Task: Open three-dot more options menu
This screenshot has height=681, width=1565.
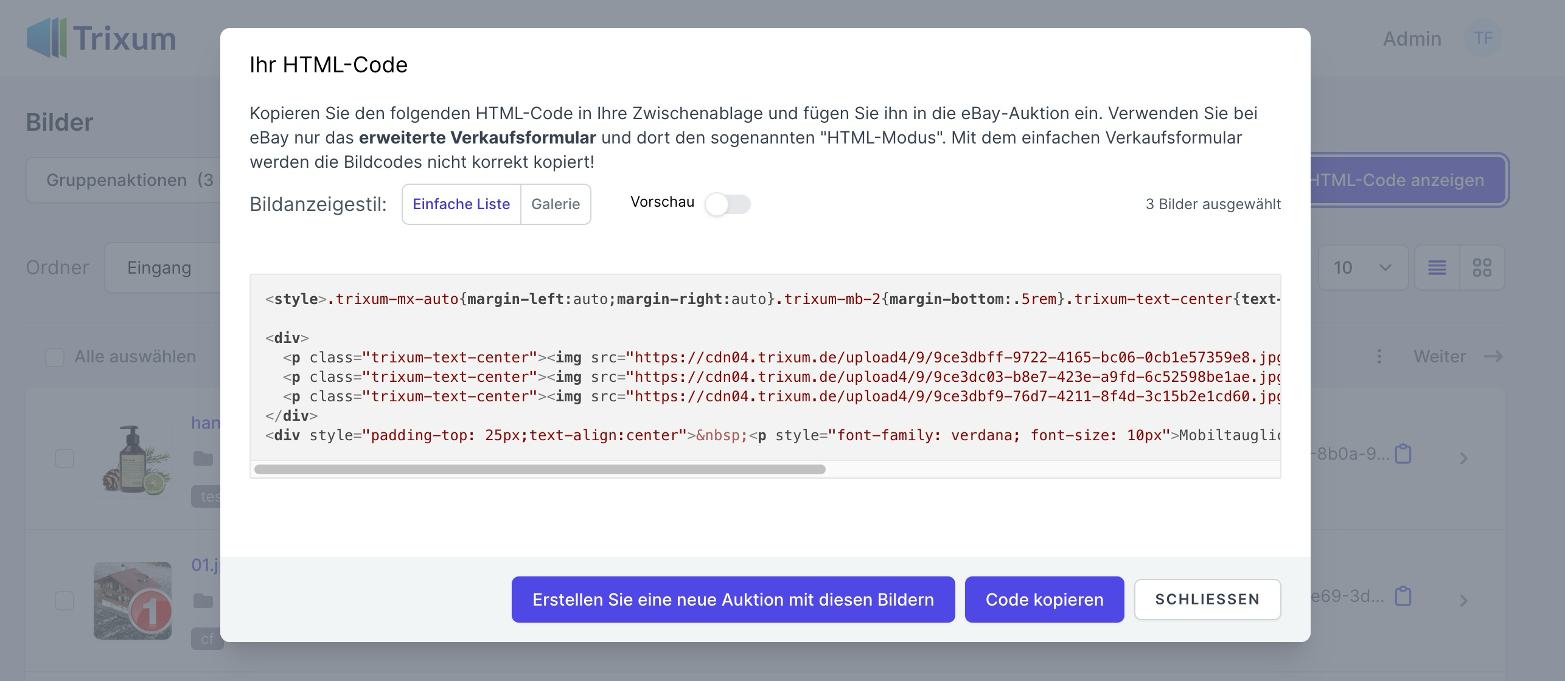Action: tap(1379, 356)
